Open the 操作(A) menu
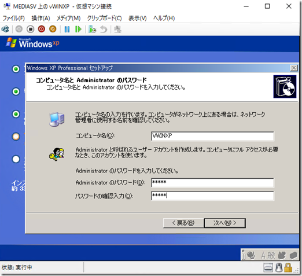 tap(40, 19)
